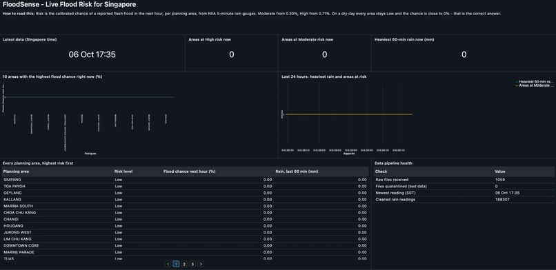This screenshot has width=556, height=270.
Task: Click the Data pipeline health panel title
Action: (393, 163)
